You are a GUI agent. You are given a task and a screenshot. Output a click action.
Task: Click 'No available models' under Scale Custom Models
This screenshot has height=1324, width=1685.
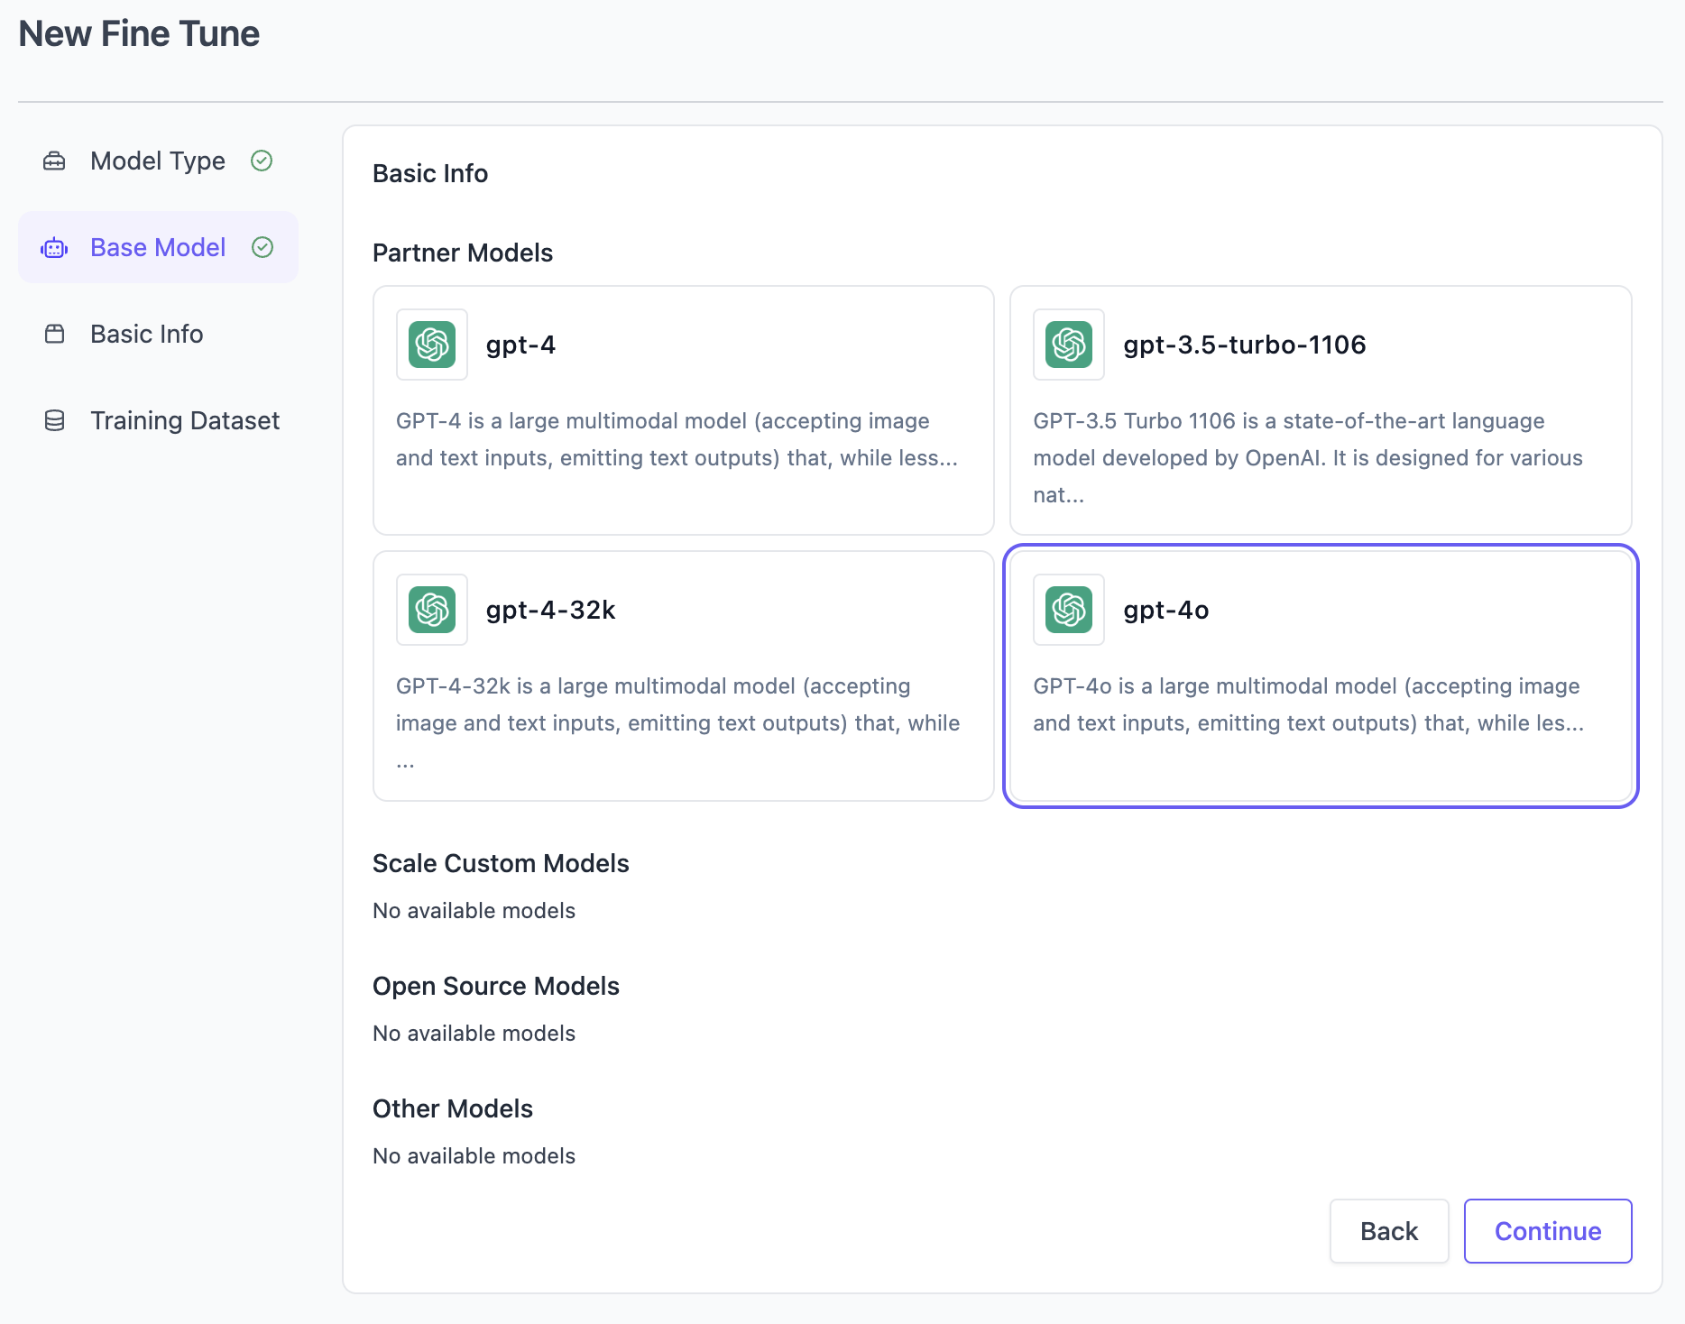[x=474, y=911]
